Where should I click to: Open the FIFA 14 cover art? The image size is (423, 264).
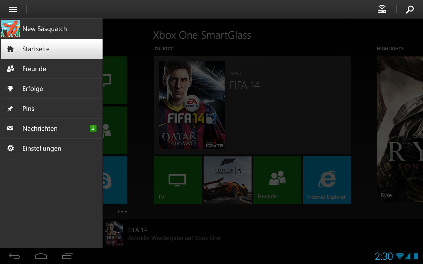point(192,105)
